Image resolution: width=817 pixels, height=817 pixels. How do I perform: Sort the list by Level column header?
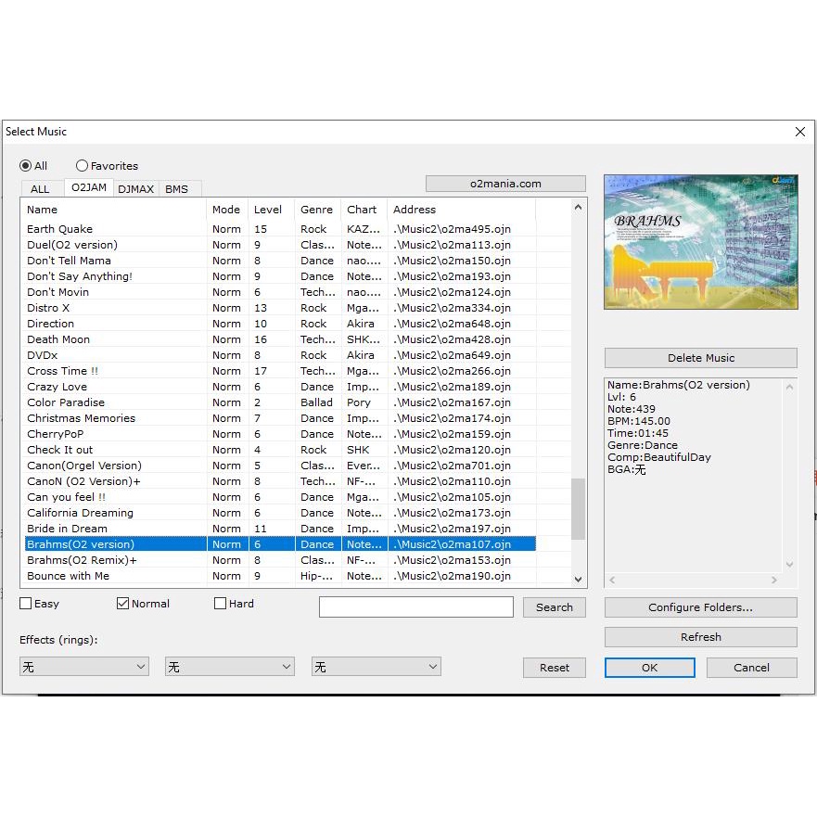(x=268, y=210)
